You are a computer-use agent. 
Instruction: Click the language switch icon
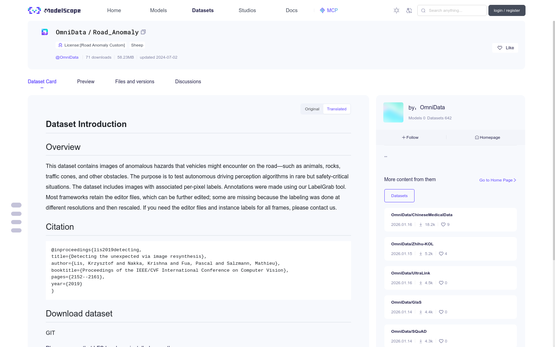click(x=409, y=10)
